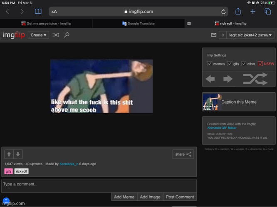Click the notifications count 0 box
This screenshot has width=277, height=207.
[x=223, y=35]
